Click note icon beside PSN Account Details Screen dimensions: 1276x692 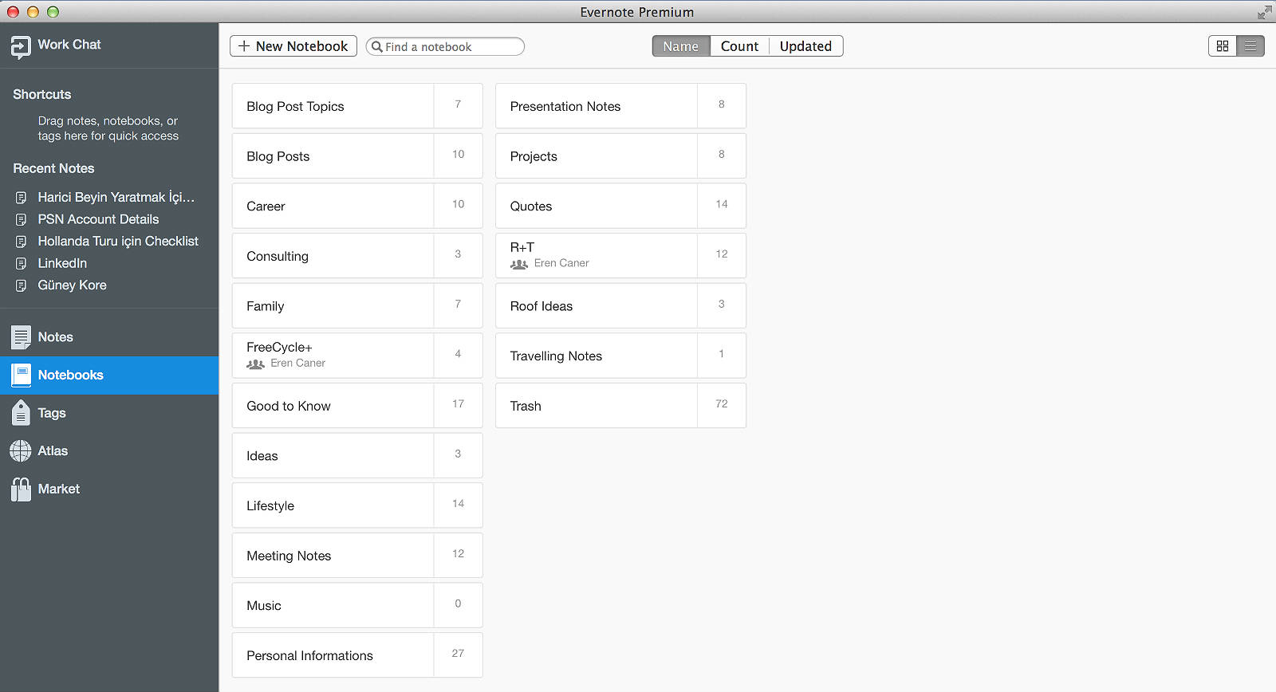[22, 220]
